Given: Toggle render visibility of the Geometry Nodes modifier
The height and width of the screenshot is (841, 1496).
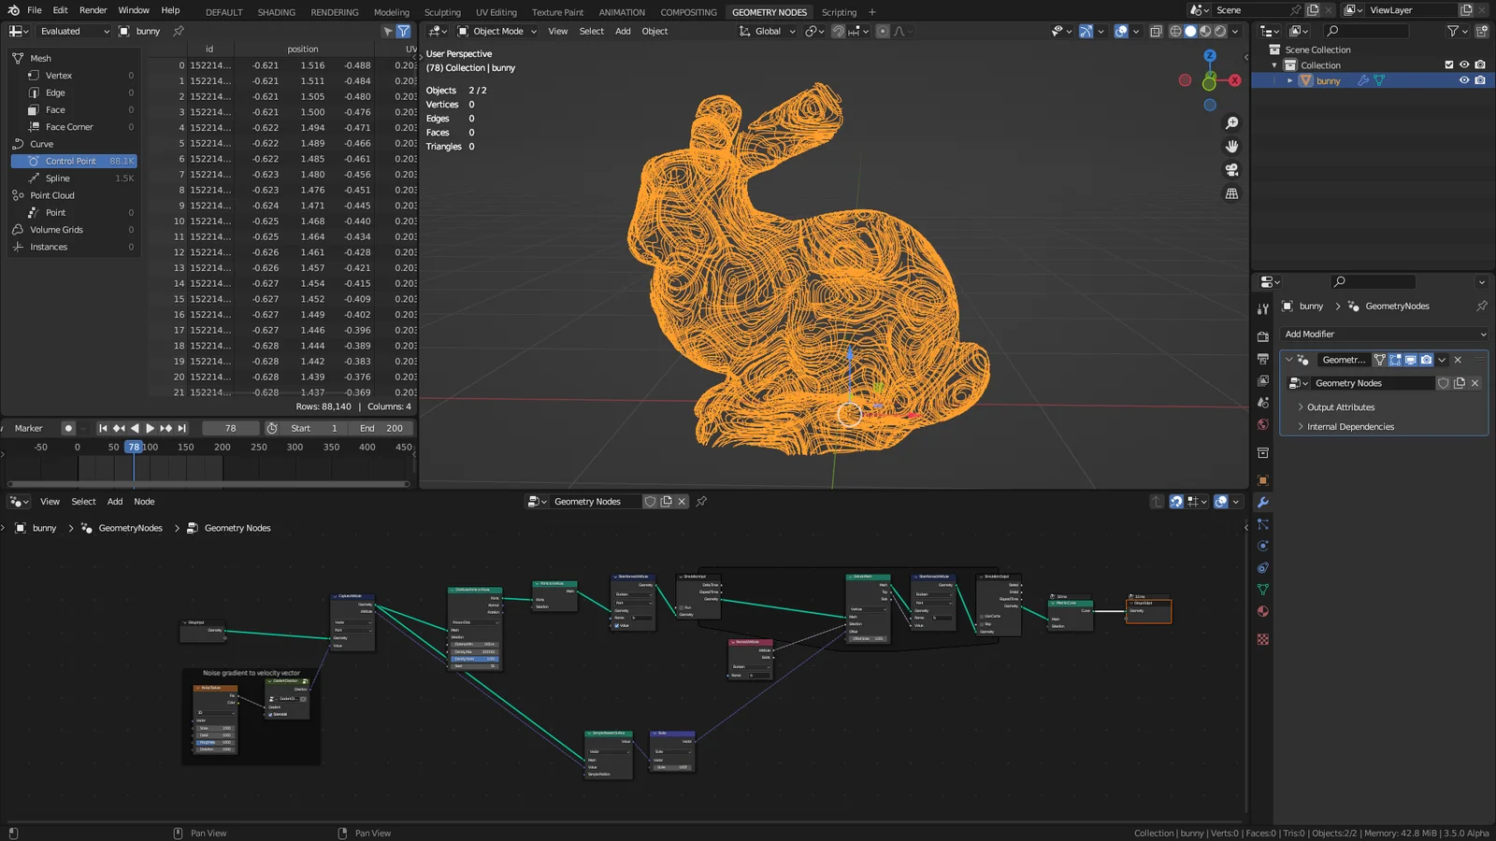Looking at the screenshot, I should [1426, 360].
